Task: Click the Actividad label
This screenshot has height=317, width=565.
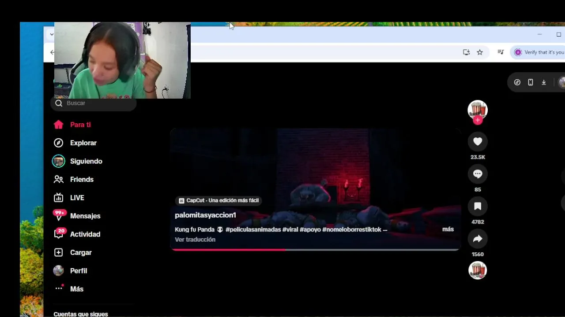Action: click(85, 234)
